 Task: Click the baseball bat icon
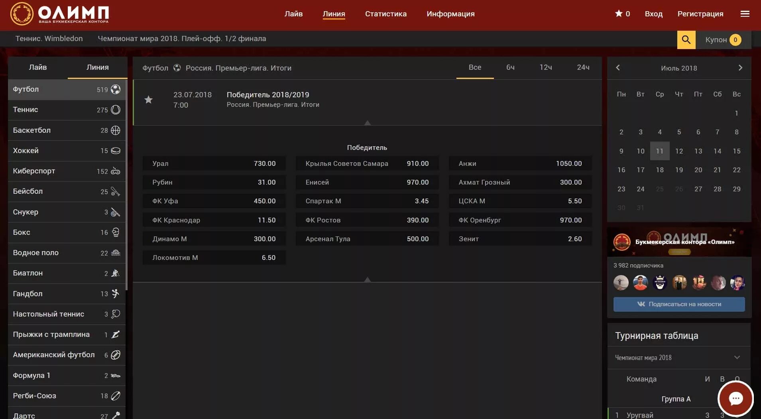[116, 191]
